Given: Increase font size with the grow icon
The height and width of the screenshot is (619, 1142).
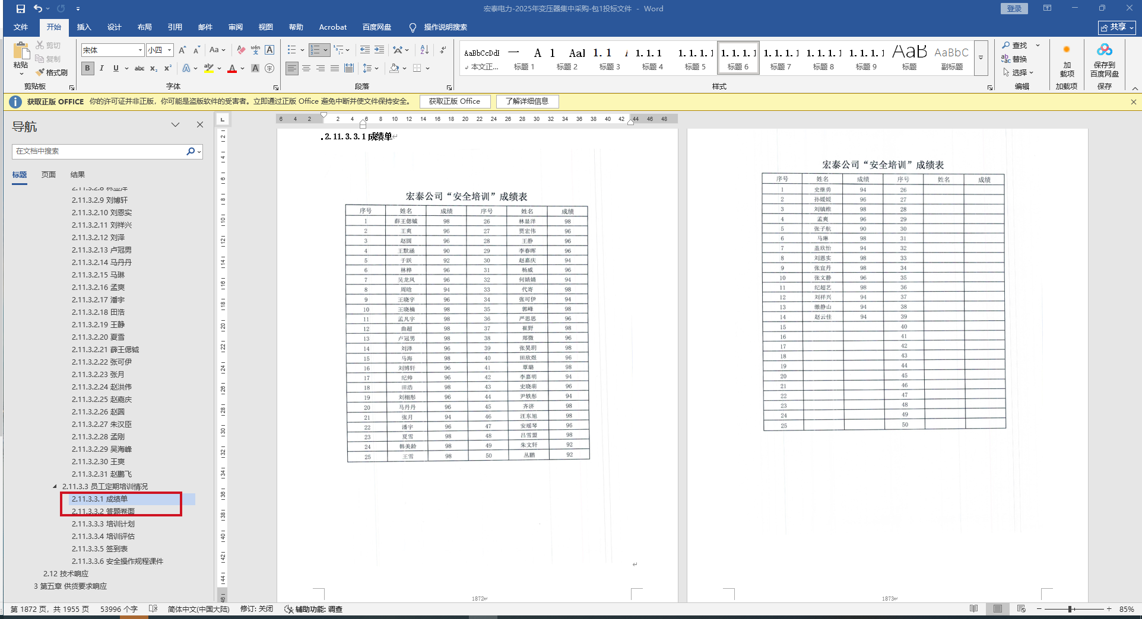Looking at the screenshot, I should point(183,50).
